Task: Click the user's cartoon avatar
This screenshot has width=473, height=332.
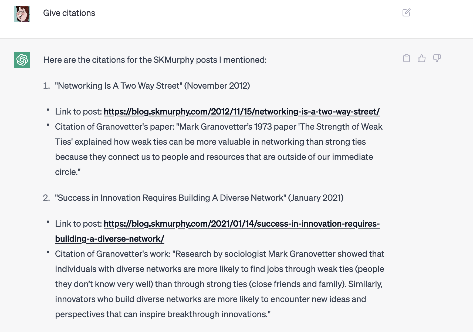Action: (x=22, y=14)
